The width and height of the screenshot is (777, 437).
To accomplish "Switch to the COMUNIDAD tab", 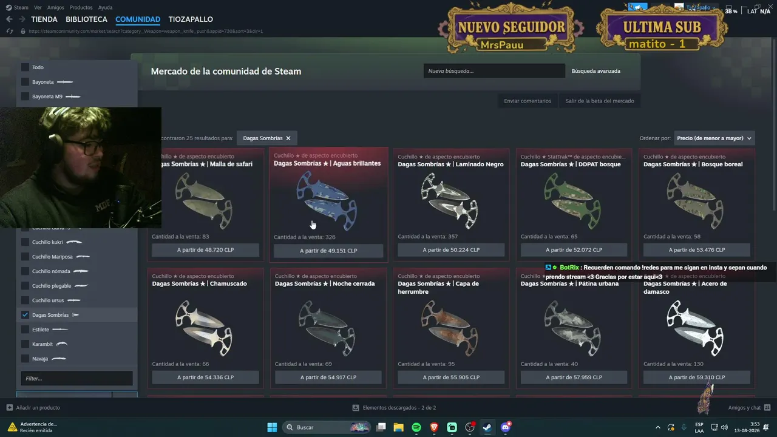I will [x=138, y=19].
